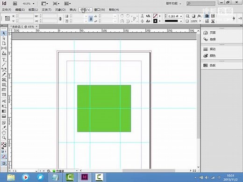Select the horizontal grid tool

click(4, 90)
